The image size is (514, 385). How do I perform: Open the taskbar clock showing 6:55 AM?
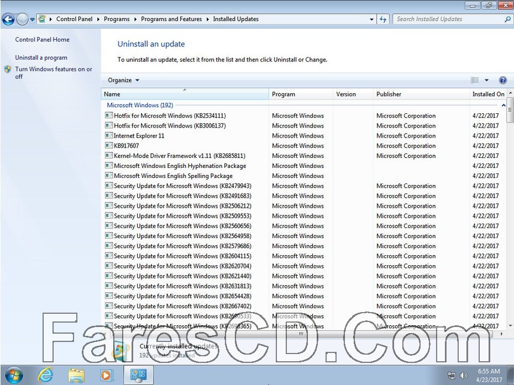coord(489,376)
